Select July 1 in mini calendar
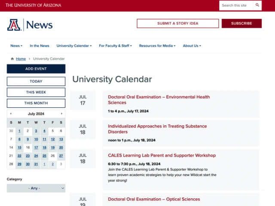This screenshot has height=206, width=275. tap(19, 131)
